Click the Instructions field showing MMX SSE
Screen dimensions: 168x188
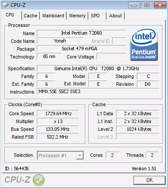98,91
